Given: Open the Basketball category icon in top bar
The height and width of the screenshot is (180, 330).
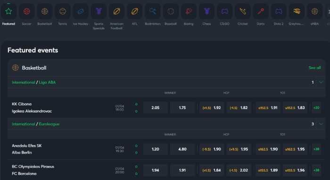Looking at the screenshot, I should pos(45,11).
